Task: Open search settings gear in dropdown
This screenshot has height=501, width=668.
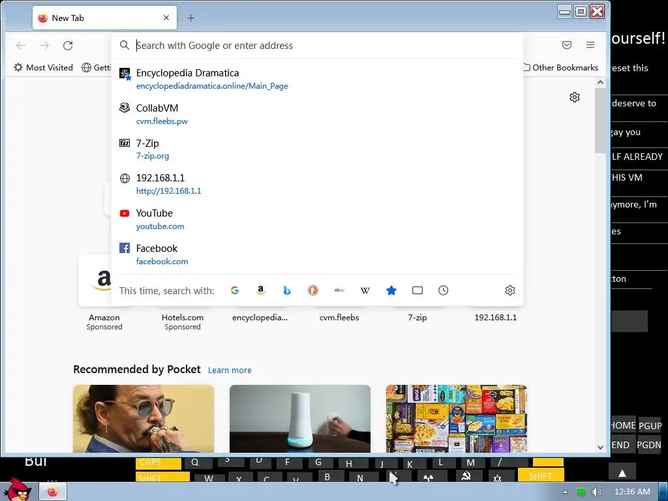Action: point(510,290)
